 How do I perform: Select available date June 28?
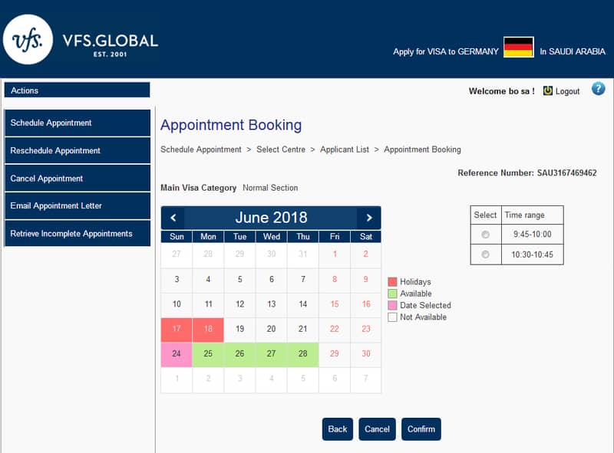pos(303,354)
